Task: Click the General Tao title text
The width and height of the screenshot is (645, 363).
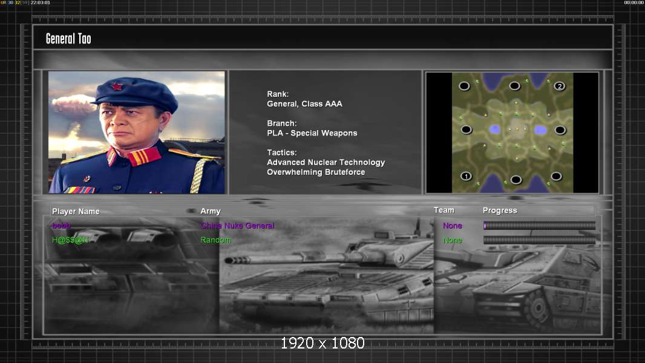Action: [68, 39]
